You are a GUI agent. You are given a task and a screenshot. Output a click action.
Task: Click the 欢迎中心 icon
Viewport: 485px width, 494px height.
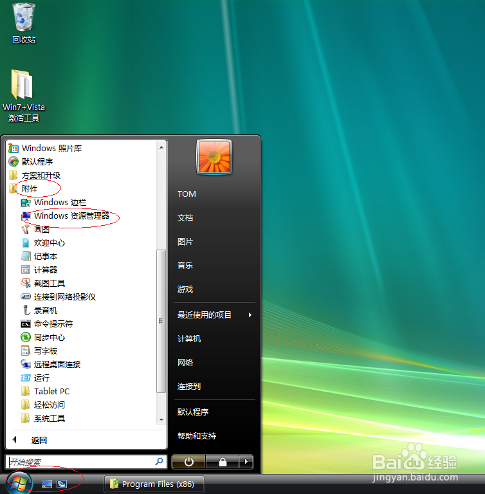[26, 243]
